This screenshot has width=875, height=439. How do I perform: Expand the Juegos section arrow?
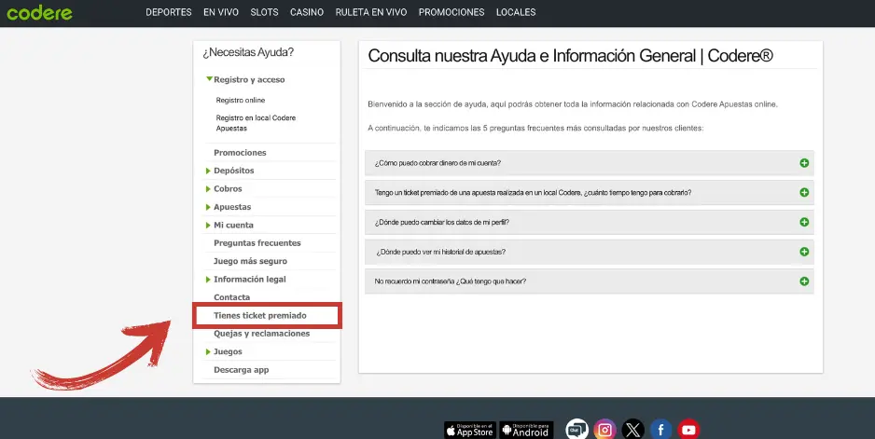tap(208, 352)
